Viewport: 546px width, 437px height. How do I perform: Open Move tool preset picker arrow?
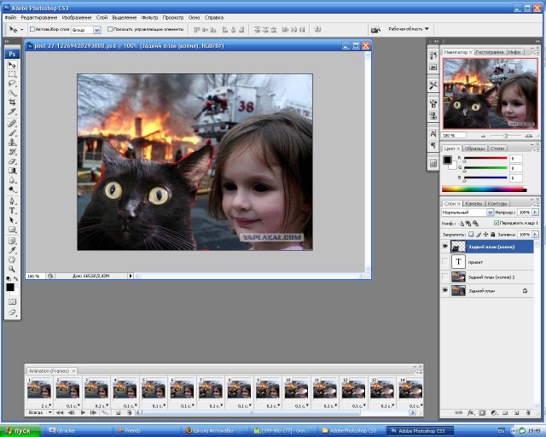click(21, 30)
